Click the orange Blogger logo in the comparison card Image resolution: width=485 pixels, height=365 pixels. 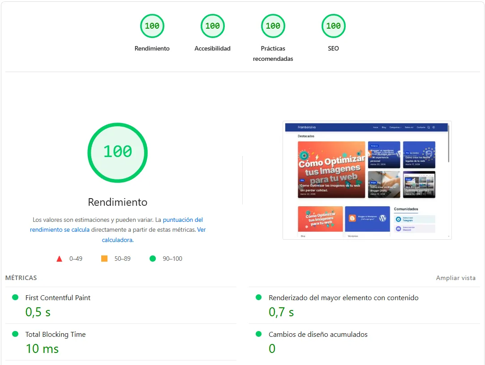point(352,218)
